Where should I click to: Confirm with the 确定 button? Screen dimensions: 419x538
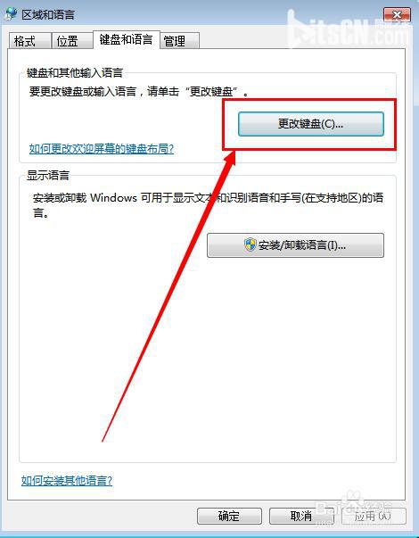(x=229, y=516)
